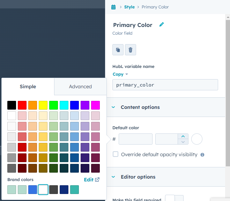The image size is (230, 201).
Task: Enable Override default opacity visibility checkbox
Action: point(116,154)
